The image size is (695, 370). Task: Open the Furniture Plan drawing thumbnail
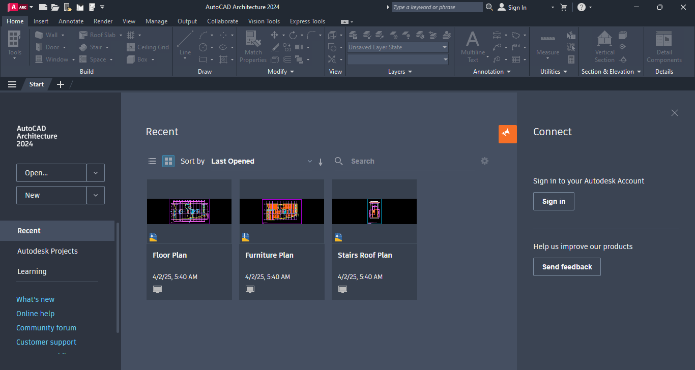click(x=281, y=211)
